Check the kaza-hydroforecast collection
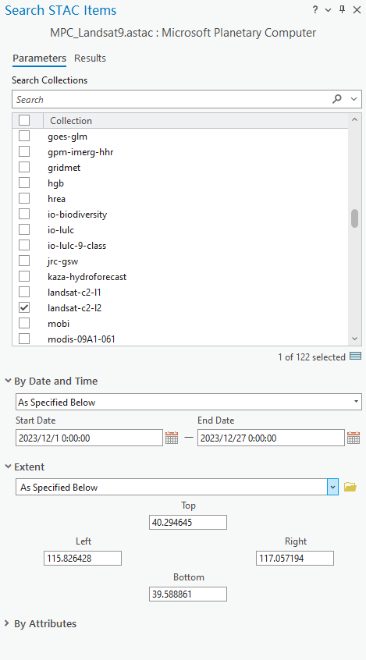This screenshot has height=660, width=366. pos(24,276)
